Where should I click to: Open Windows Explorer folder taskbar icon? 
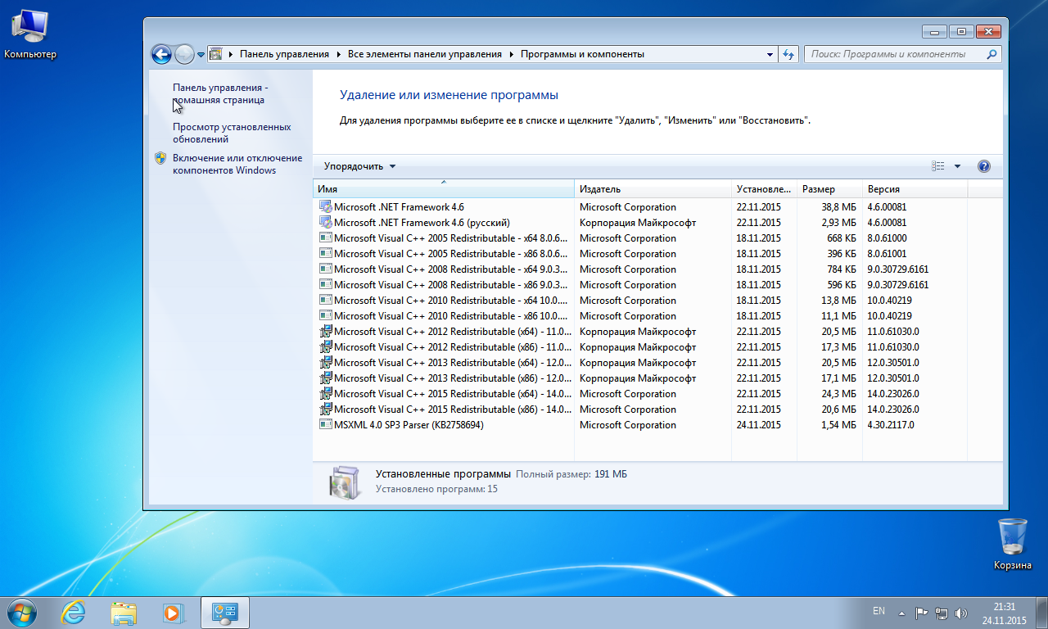coord(124,613)
